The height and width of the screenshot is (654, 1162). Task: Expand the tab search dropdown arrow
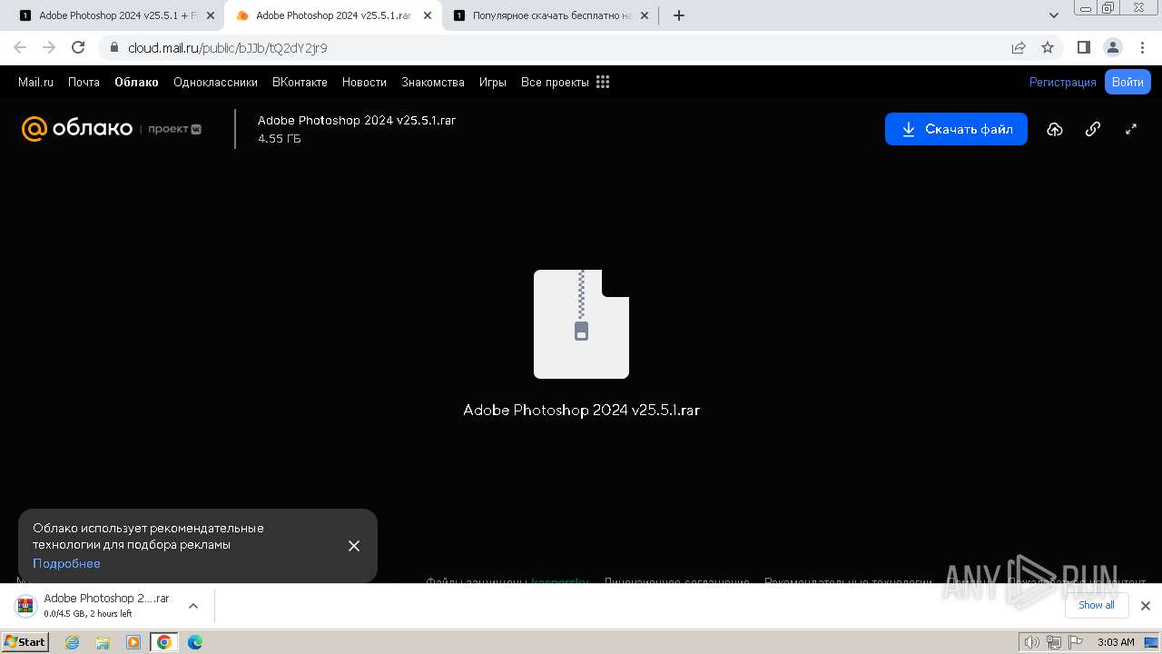tap(1054, 15)
